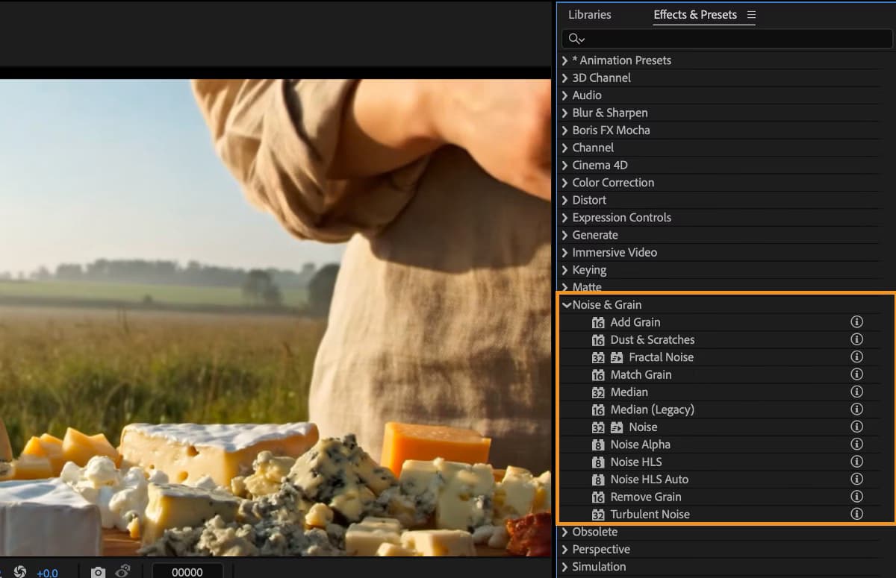The image size is (896, 578).
Task: Click the info icon beside Turbulent Noise
Action: (x=856, y=514)
